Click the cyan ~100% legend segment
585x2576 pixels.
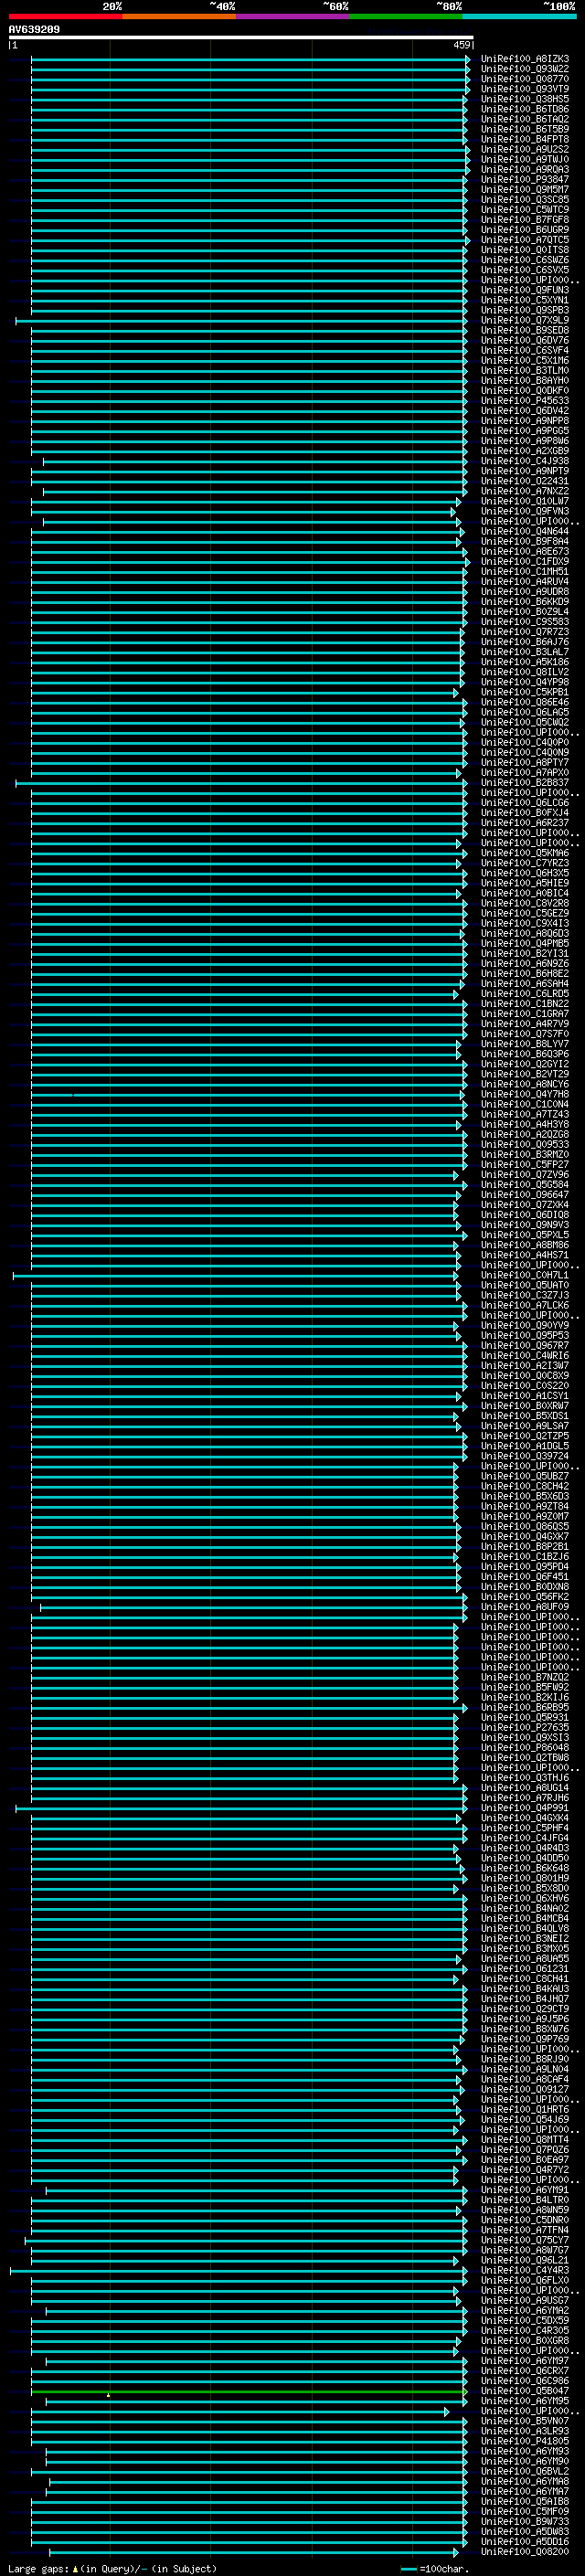(x=519, y=16)
